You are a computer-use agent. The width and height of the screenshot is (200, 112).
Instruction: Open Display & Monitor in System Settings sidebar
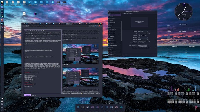click(x=114, y=15)
